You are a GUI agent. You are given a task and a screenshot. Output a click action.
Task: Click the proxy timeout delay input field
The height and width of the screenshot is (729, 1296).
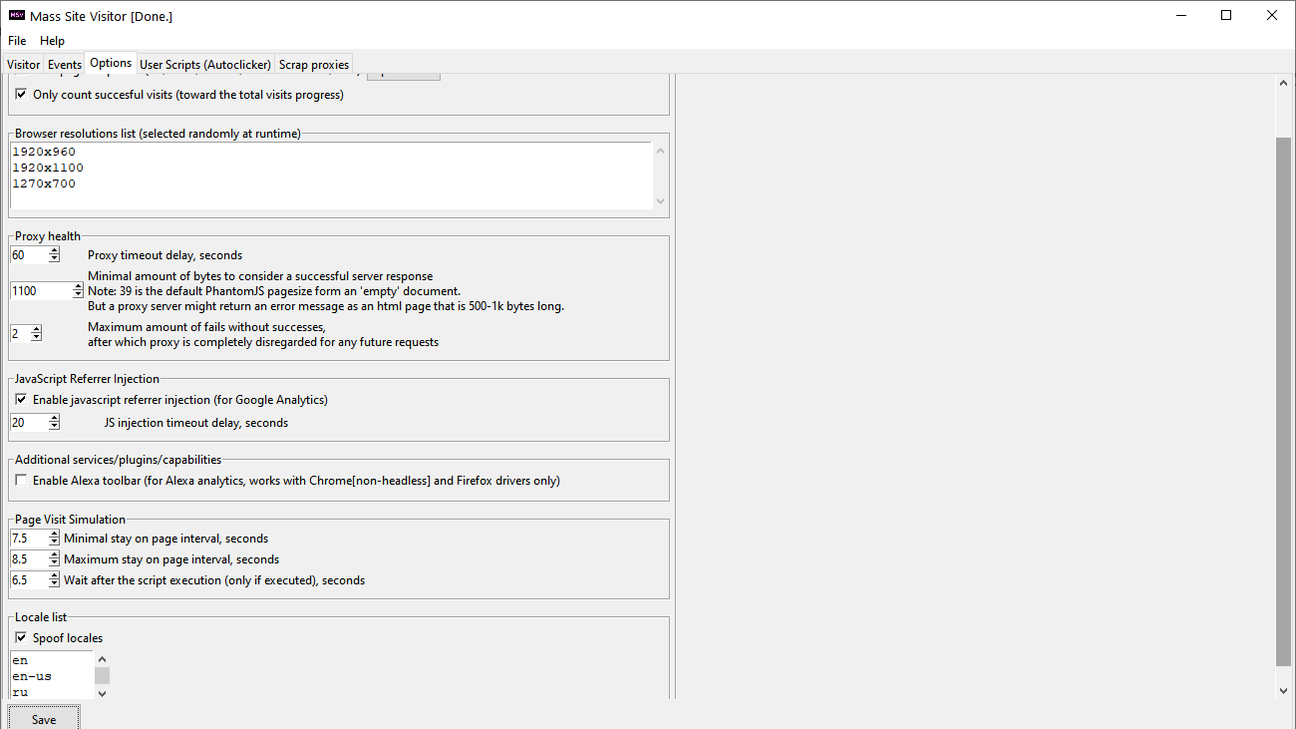click(x=28, y=255)
